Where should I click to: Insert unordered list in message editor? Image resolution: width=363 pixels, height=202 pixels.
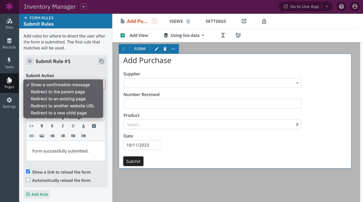tap(52, 136)
